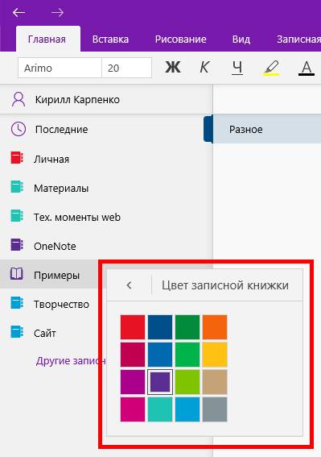The image size is (321, 457).
Task: Pick the orange color swatch
Action: point(215,327)
